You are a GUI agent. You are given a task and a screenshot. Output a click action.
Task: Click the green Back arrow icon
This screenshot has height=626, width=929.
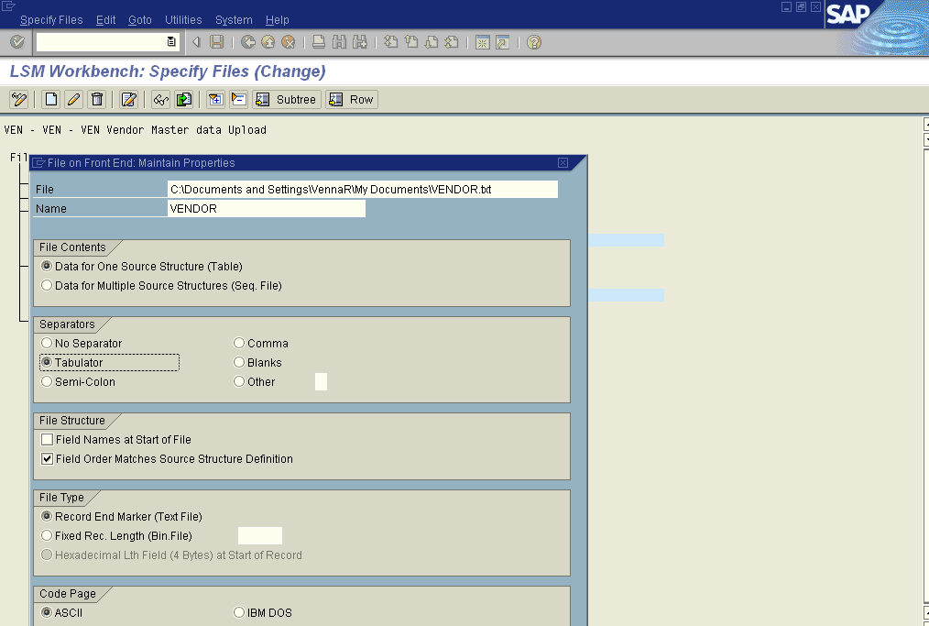(x=248, y=42)
